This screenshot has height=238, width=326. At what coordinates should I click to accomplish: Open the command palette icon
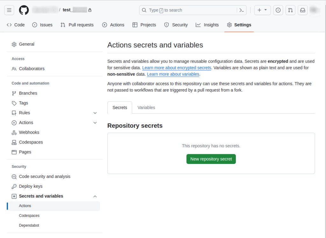[x=242, y=10]
